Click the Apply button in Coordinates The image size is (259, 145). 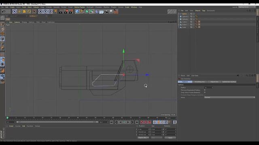(x=170, y=138)
